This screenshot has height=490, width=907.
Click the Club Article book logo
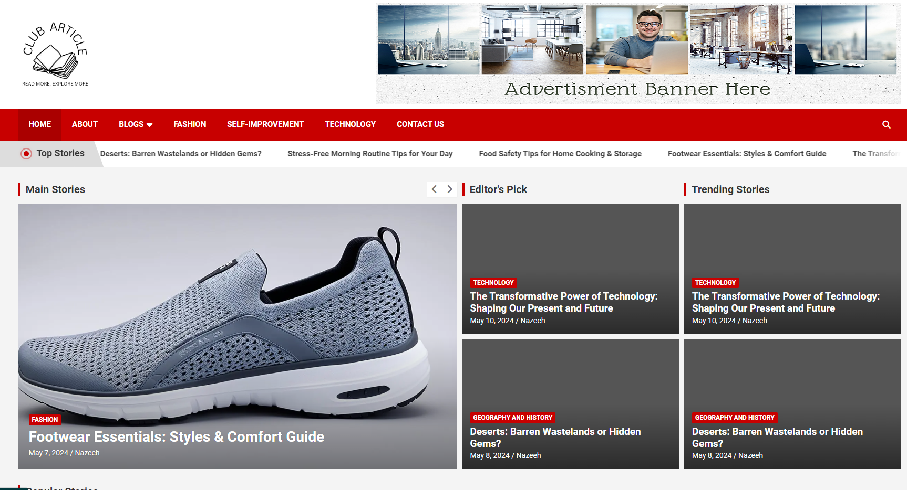point(55,54)
